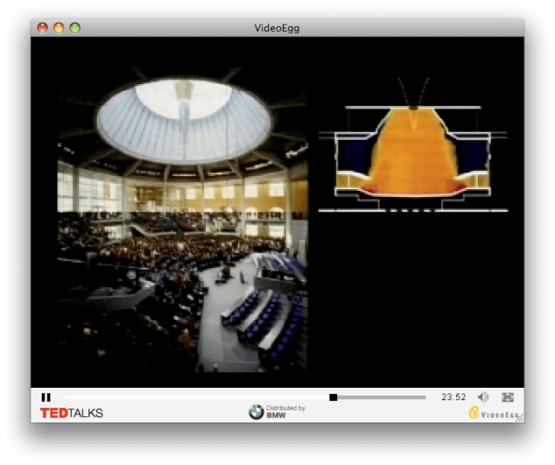Seek to unplayed section right of scrubber

point(382,397)
